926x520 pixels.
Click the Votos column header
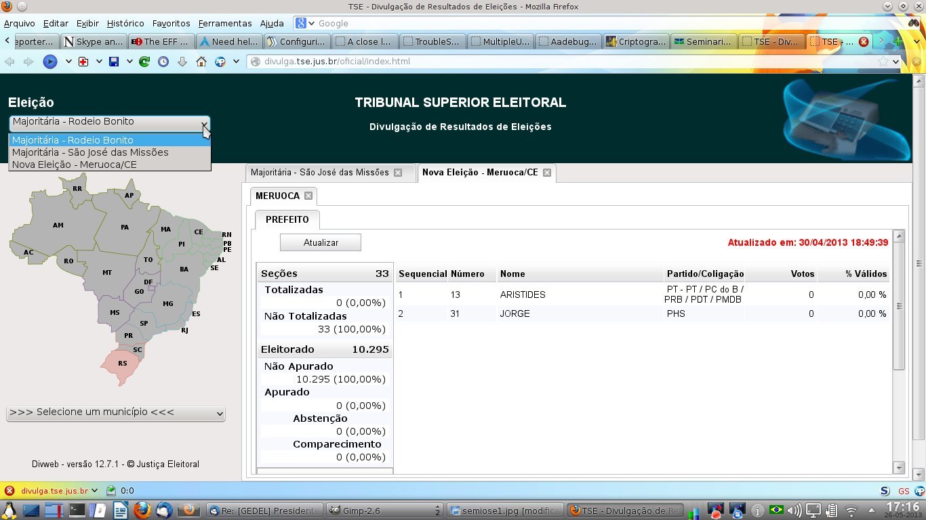802,274
